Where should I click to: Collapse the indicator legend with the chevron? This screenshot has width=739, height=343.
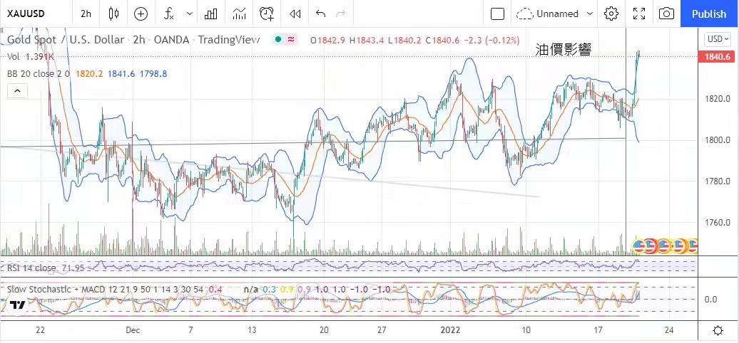tap(17, 90)
